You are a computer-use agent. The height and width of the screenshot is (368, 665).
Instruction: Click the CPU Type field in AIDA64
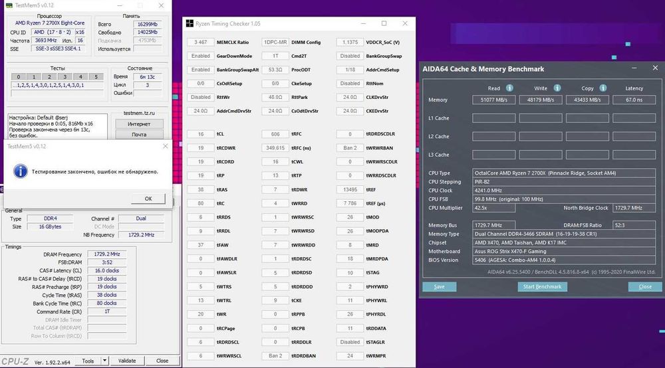coord(564,173)
